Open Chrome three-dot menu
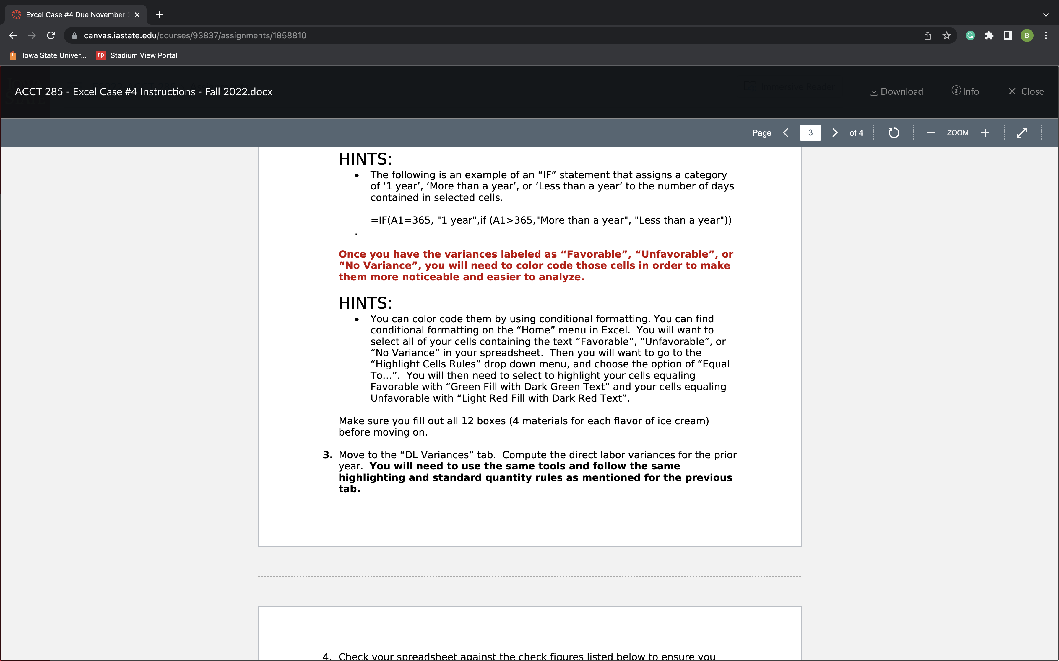Viewport: 1059px width, 661px height. click(x=1046, y=35)
